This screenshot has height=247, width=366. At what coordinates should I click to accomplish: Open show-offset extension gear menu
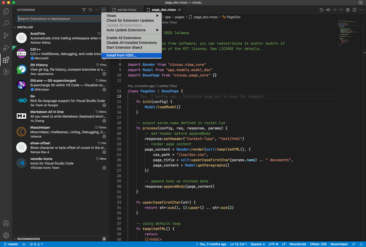coord(104,152)
